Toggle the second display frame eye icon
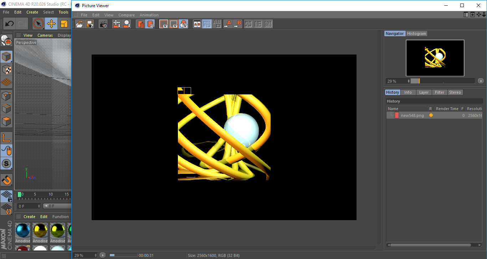487x259 pixels. click(174, 24)
